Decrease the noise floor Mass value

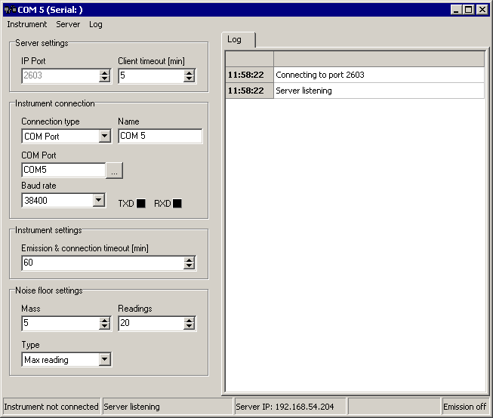point(105,327)
